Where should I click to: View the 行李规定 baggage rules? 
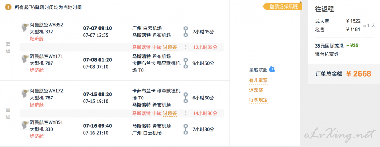258,100
